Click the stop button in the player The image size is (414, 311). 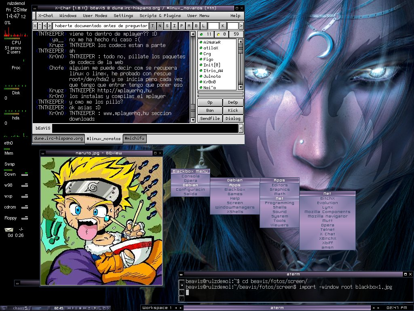point(80,308)
